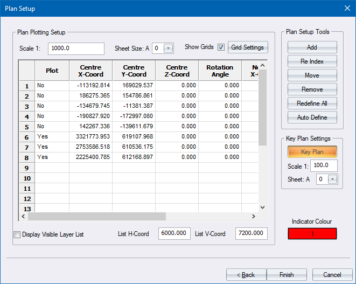Click the List H-Coord input field
The height and width of the screenshot is (284, 356).
pos(174,233)
